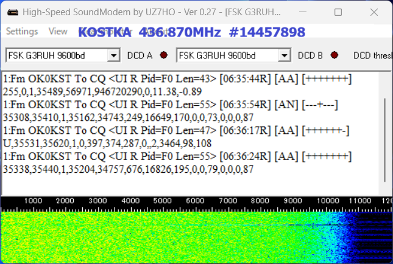The height and width of the screenshot is (264, 393).
Task: Select the packet header at 06:36:24R
Action: [177, 157]
